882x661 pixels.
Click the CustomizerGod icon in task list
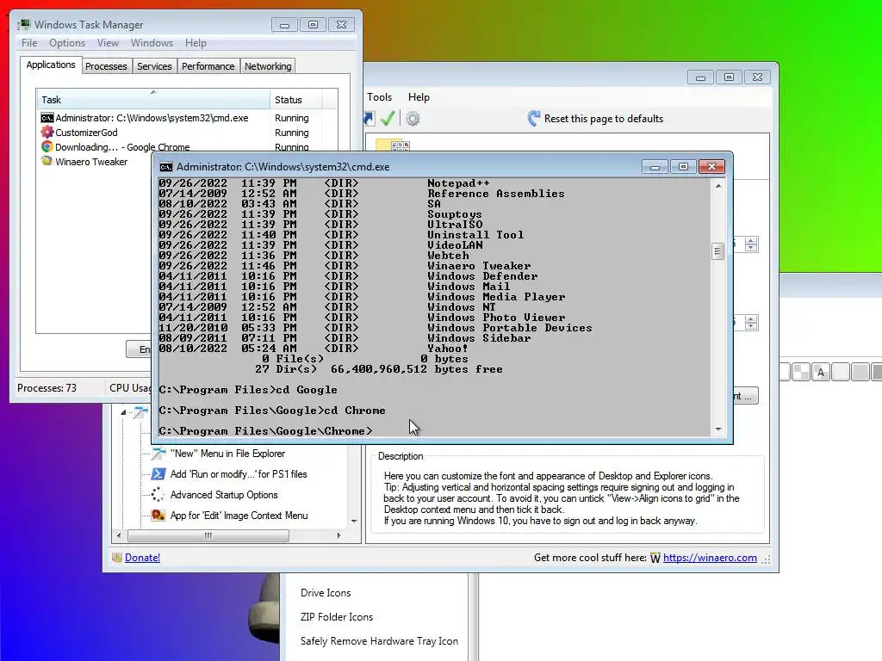(47, 133)
